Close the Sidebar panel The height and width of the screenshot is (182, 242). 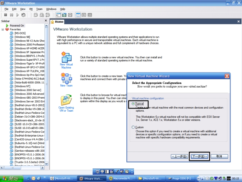[46, 21]
